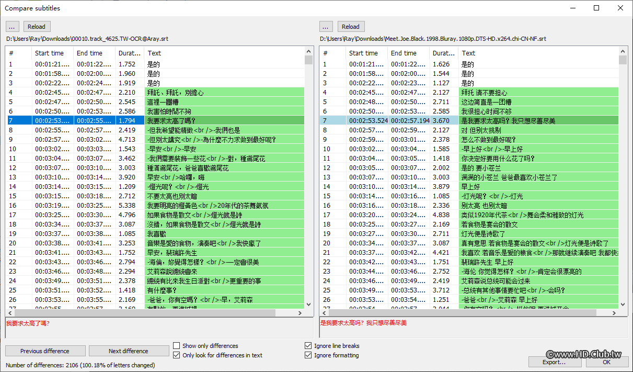Image resolution: width=633 pixels, height=372 pixels.
Task: Select left row 6 '我害怕時間不夠'
Action: click(155, 111)
